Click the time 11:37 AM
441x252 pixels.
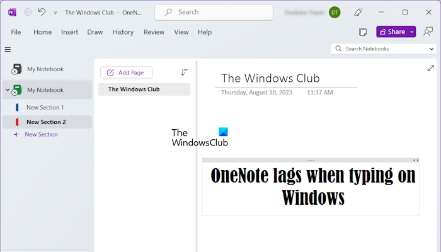[320, 92]
